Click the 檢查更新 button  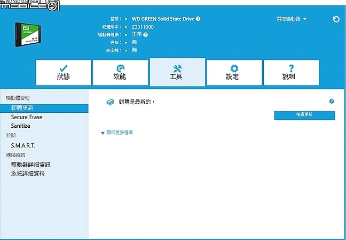pos(304,115)
